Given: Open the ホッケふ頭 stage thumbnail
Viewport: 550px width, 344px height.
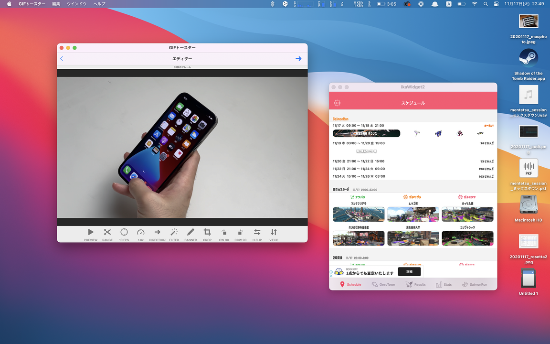Looking at the screenshot, I should 467,214.
